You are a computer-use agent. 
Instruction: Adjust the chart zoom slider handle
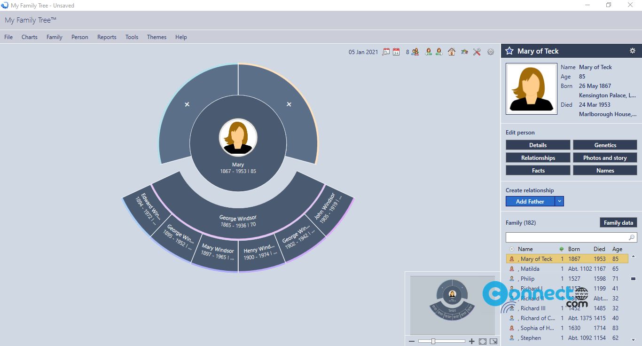433,341
